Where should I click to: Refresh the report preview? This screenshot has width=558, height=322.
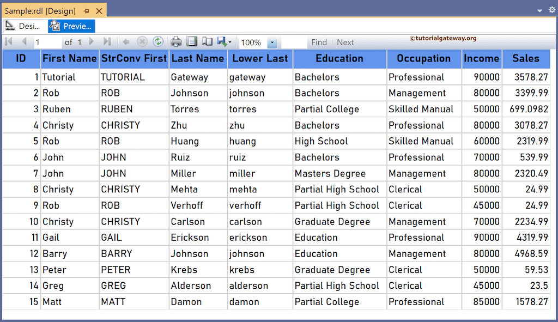[x=157, y=42]
